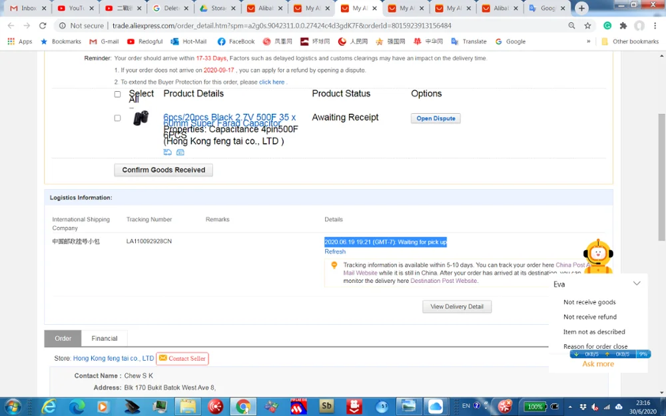Open the Hot-Mail bookmark
The height and width of the screenshot is (416, 666).
tap(188, 41)
